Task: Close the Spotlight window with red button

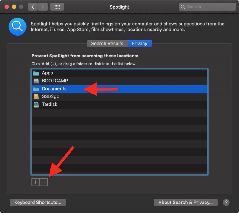Action: (7, 7)
